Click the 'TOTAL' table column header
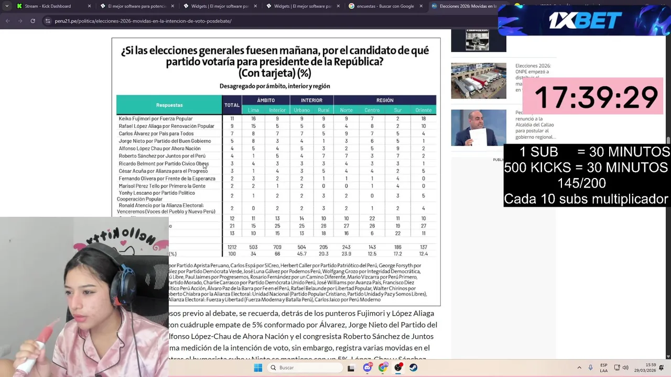671x377 pixels. coord(232,105)
